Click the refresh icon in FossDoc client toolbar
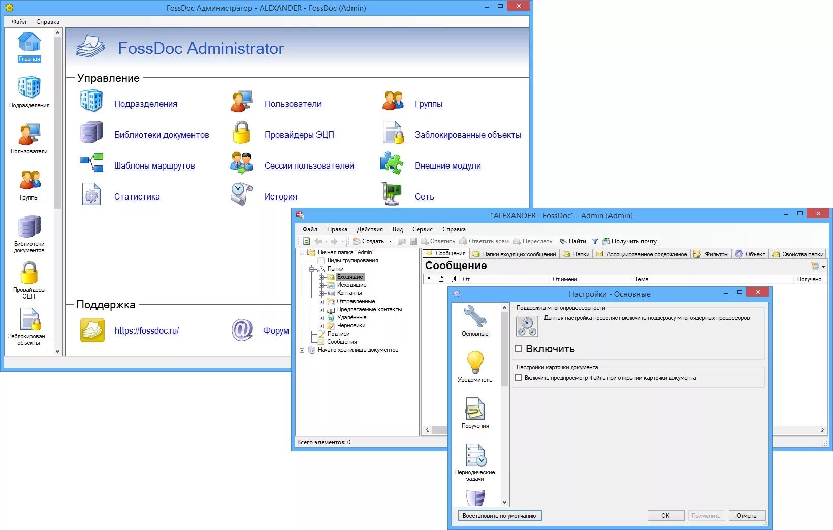 (x=306, y=241)
